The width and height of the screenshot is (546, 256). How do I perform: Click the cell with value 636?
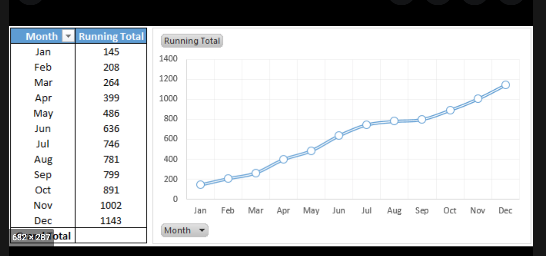pos(111,128)
